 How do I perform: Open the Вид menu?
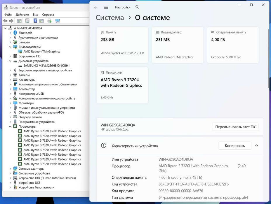35,15
